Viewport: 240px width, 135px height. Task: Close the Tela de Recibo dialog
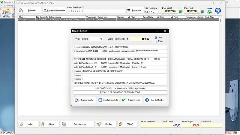[165, 31]
